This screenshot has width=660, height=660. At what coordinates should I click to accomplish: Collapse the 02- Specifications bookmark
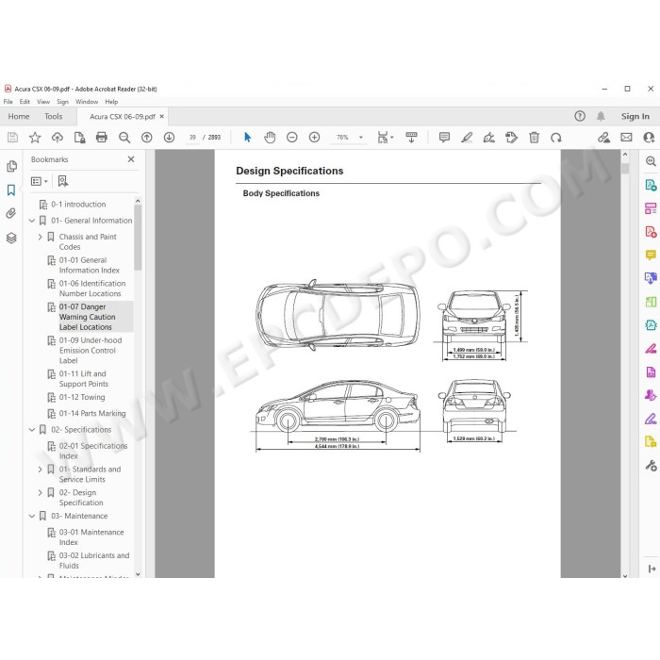(x=32, y=430)
